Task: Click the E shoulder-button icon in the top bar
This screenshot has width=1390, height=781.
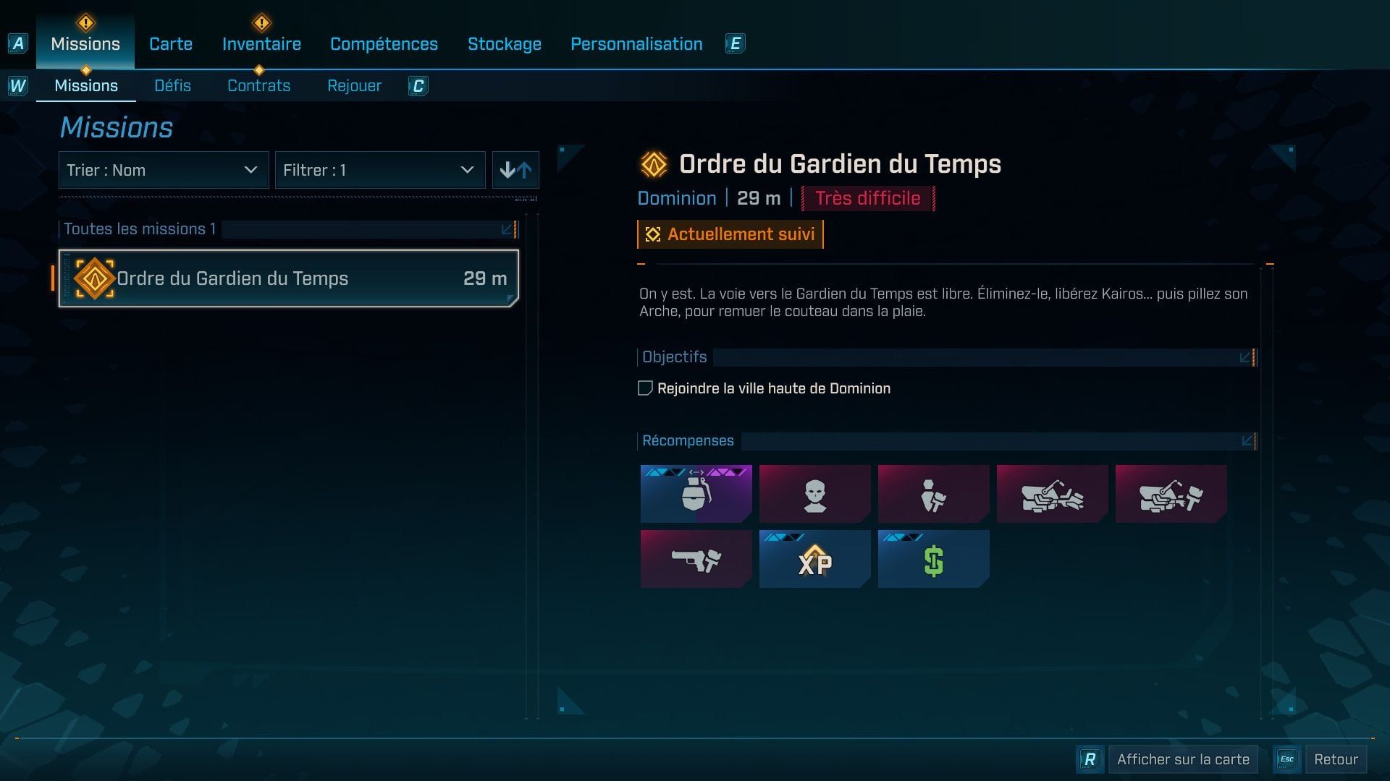Action: [736, 43]
